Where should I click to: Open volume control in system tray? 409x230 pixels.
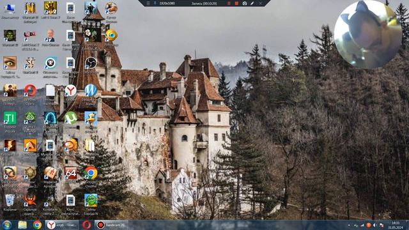point(375,225)
